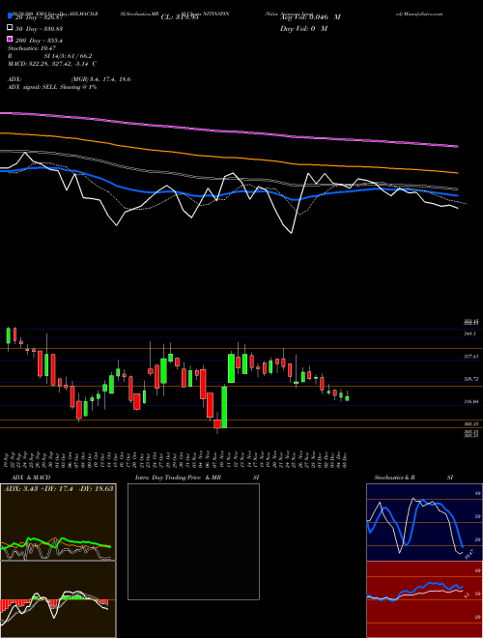
Task: Select the '30 Day' EMA value text
Action: pos(39,29)
